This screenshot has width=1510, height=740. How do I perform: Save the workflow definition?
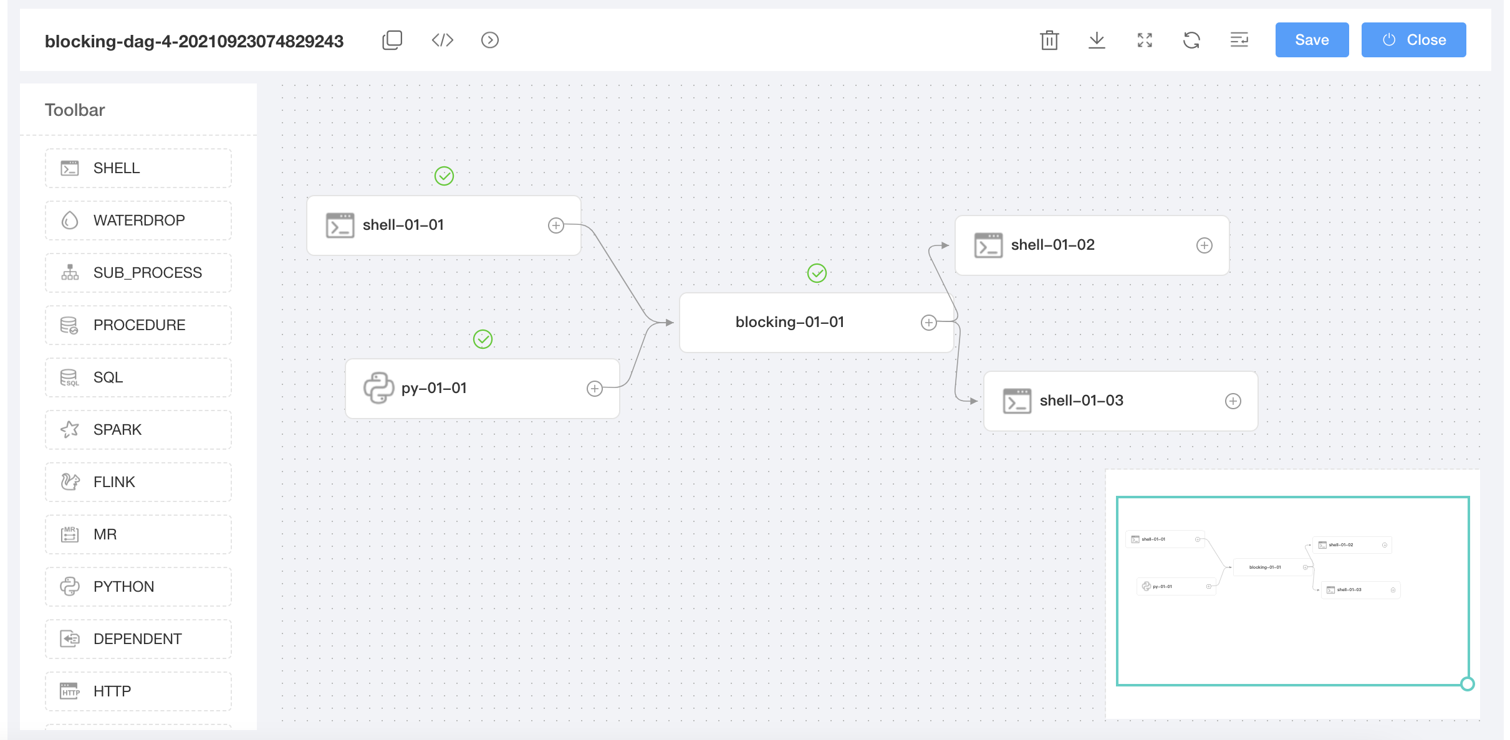[1312, 40]
